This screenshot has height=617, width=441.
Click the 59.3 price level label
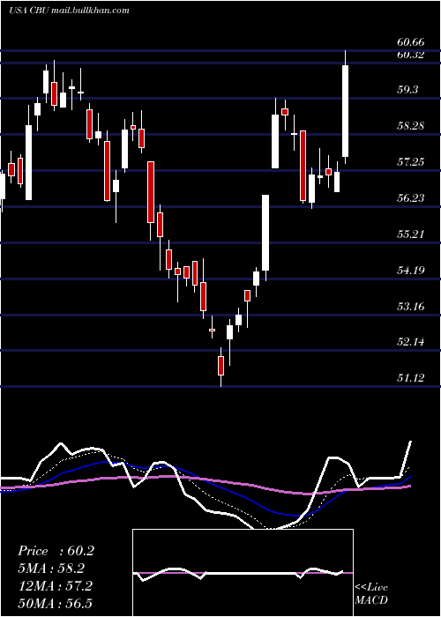407,90
